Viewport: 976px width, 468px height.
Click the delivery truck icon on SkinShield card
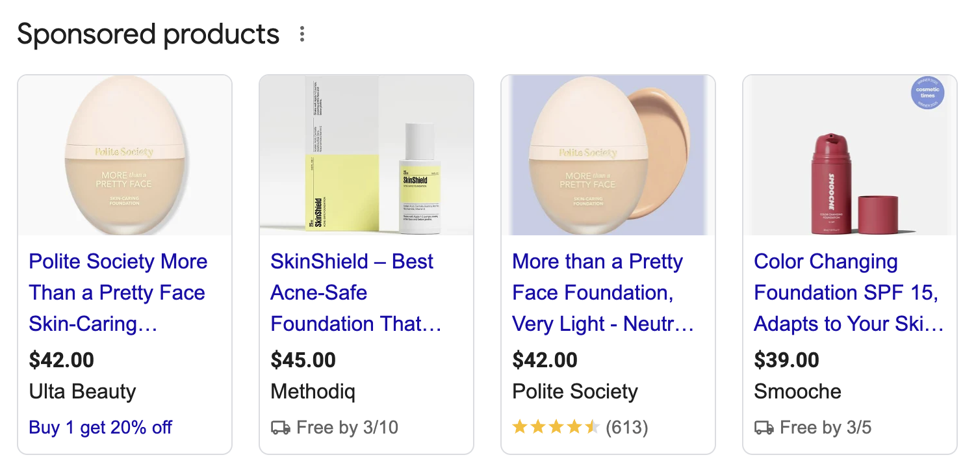pyautogui.click(x=281, y=428)
